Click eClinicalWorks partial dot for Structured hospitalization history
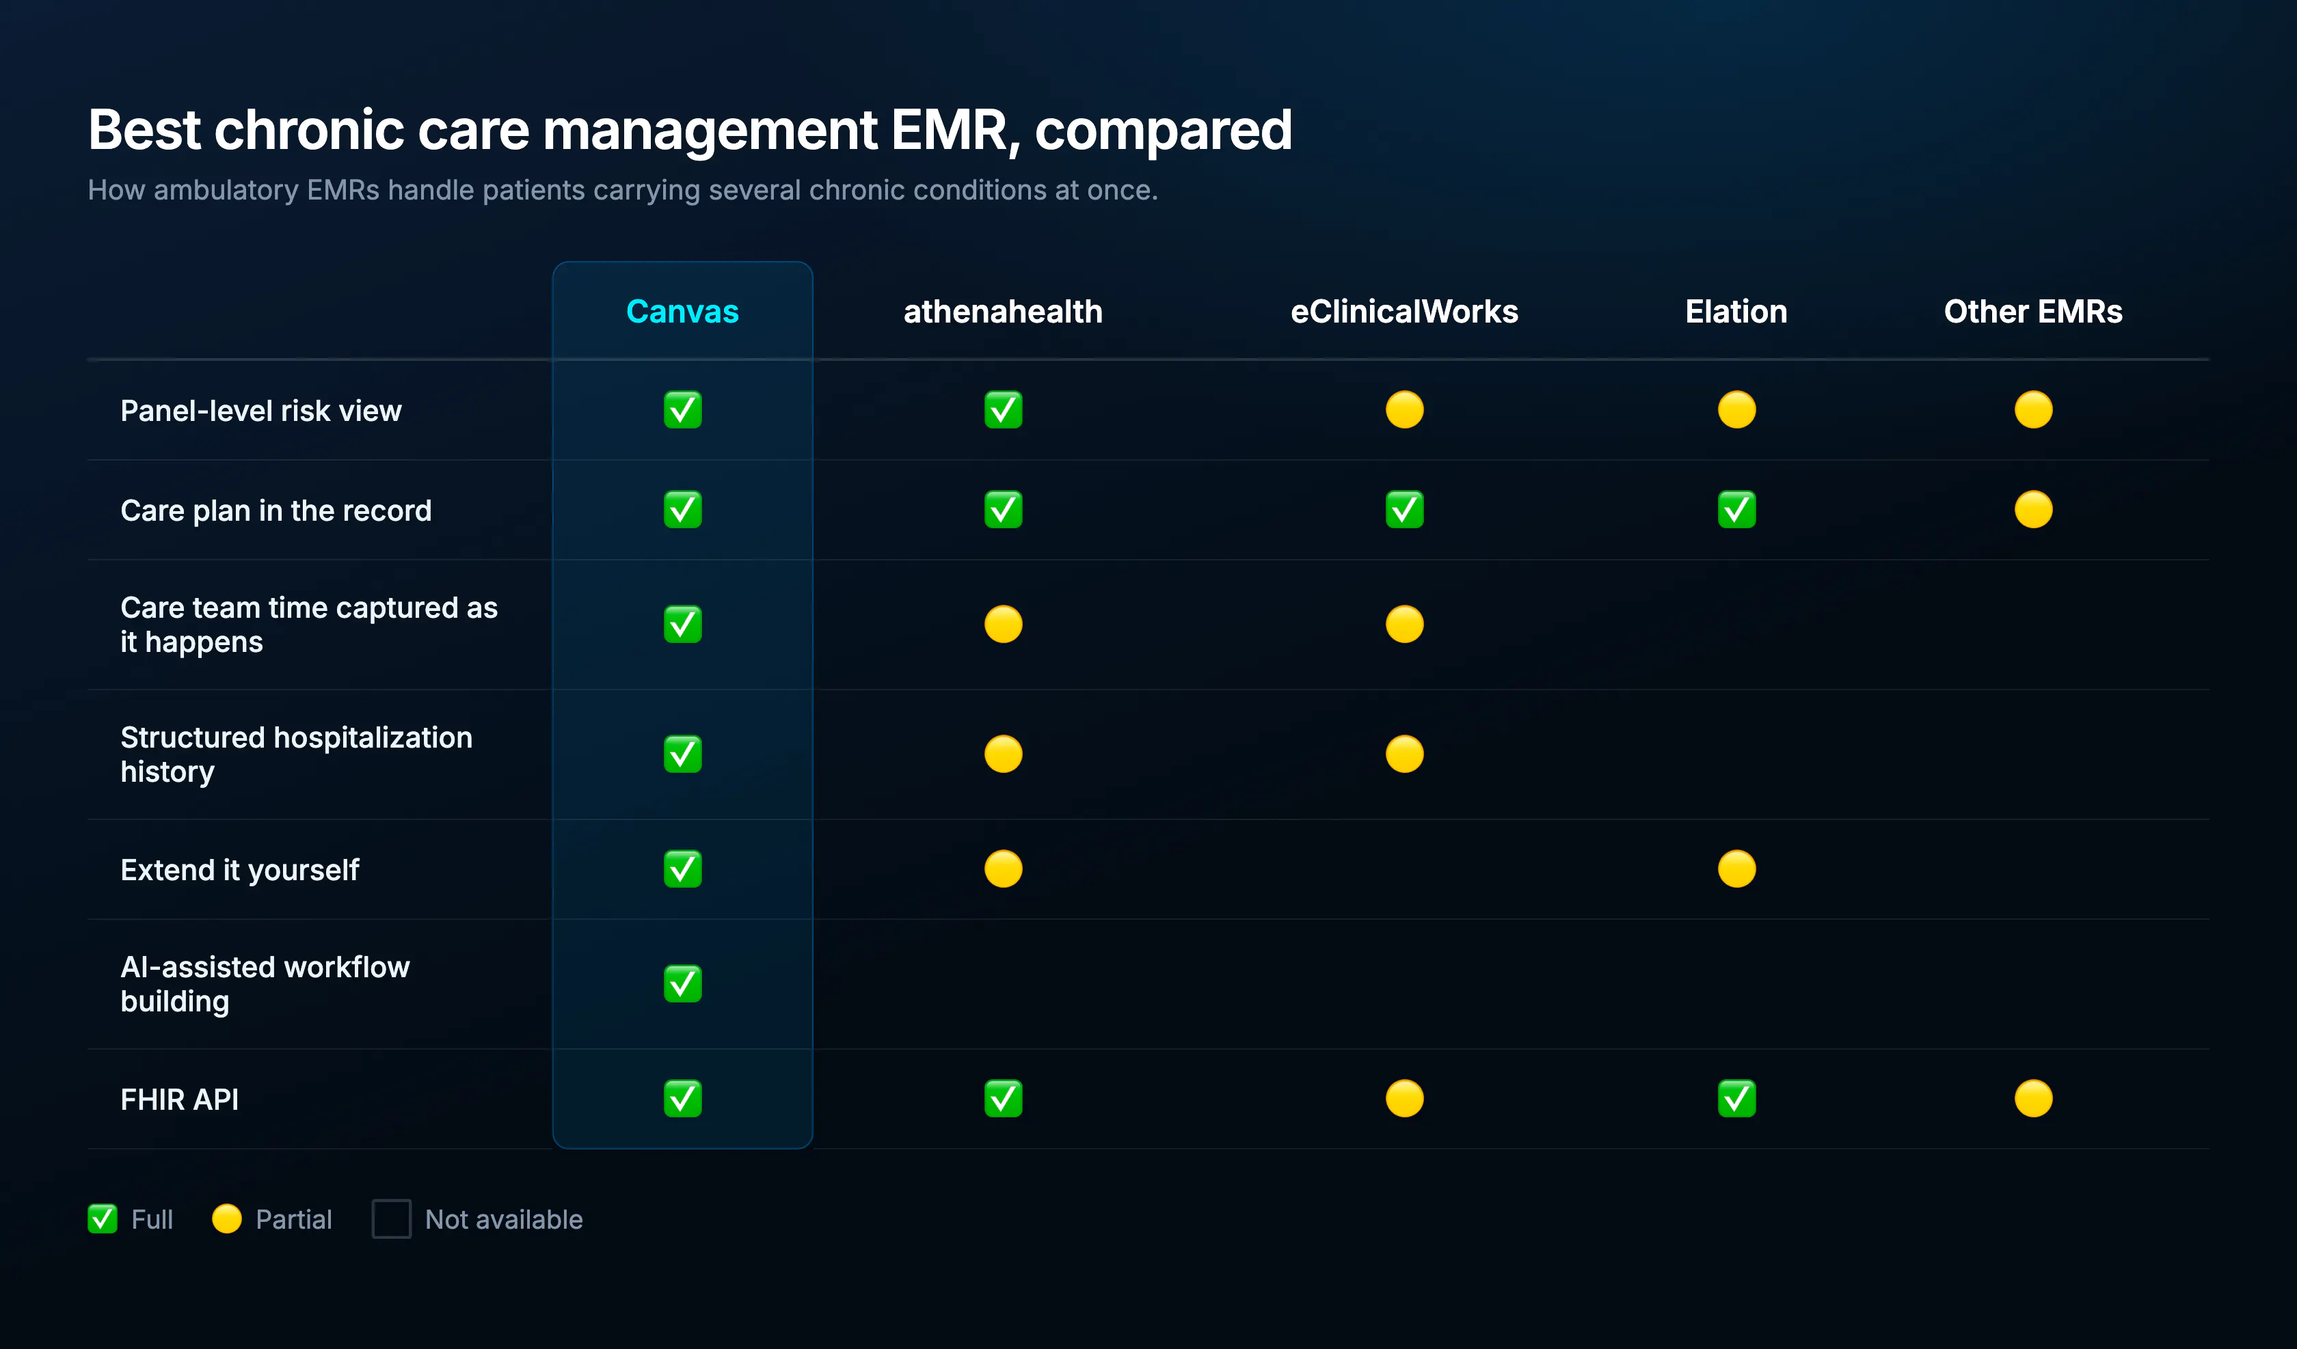Viewport: 2297px width, 1349px height. (1405, 754)
